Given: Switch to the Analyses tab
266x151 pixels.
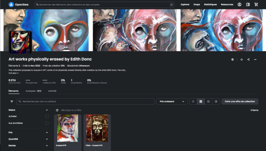Looking at the screenshot, I should [34, 91].
